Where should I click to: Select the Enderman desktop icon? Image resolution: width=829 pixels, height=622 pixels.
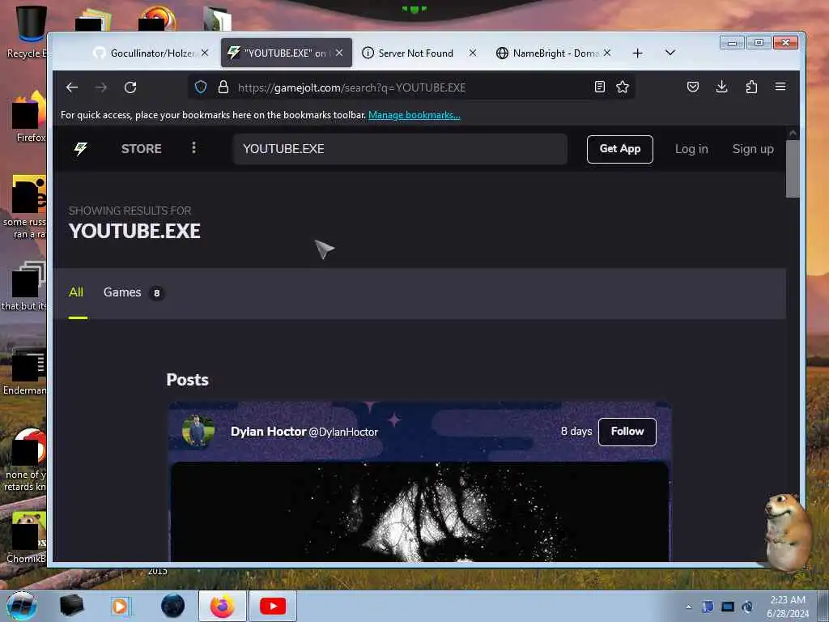(25, 370)
